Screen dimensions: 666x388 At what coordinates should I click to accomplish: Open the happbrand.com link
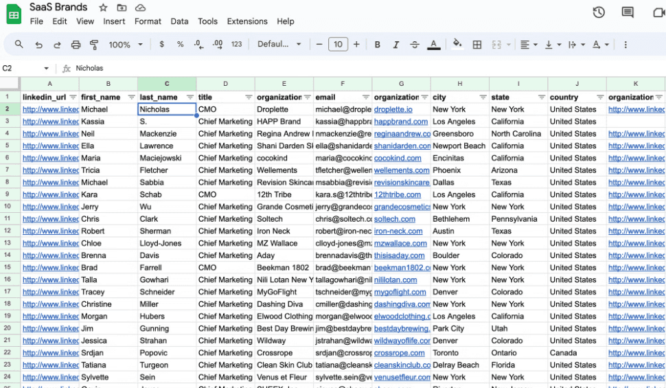click(x=400, y=122)
